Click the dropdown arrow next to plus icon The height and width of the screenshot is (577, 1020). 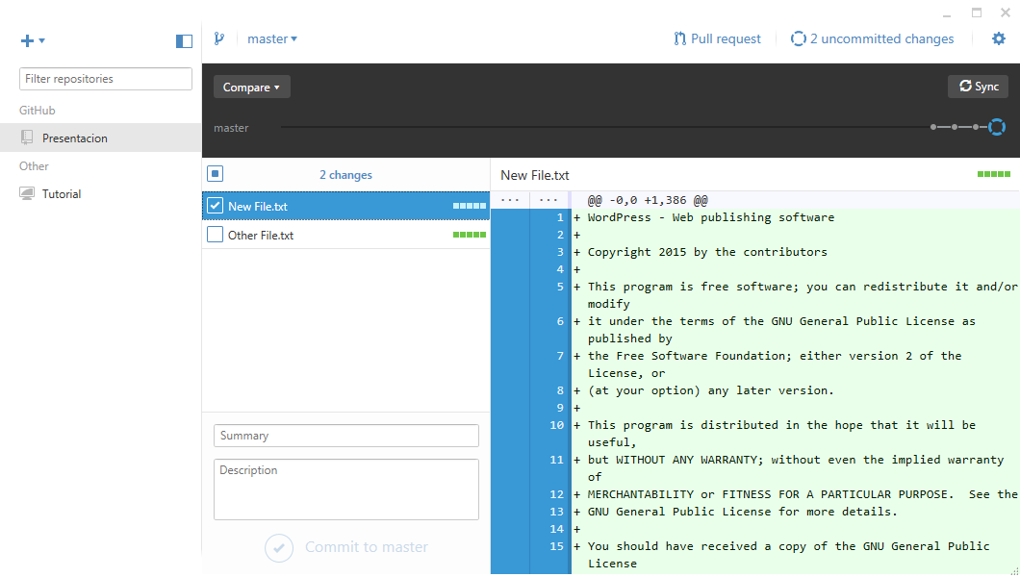pyautogui.click(x=42, y=41)
